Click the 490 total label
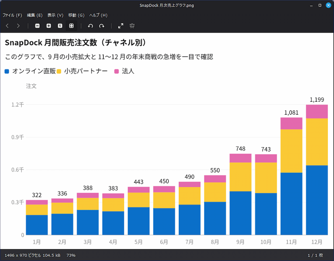This screenshot has height=261, width=334. click(x=190, y=177)
